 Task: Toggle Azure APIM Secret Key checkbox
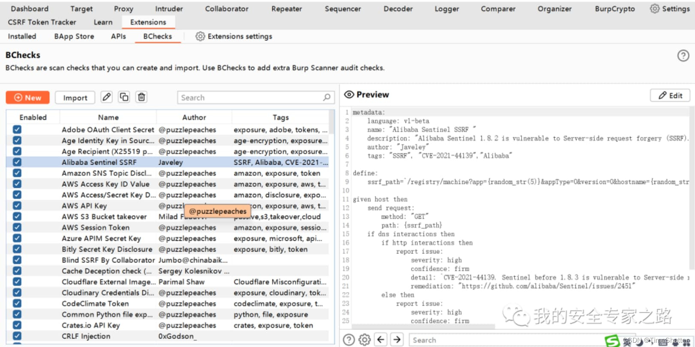pos(17,238)
